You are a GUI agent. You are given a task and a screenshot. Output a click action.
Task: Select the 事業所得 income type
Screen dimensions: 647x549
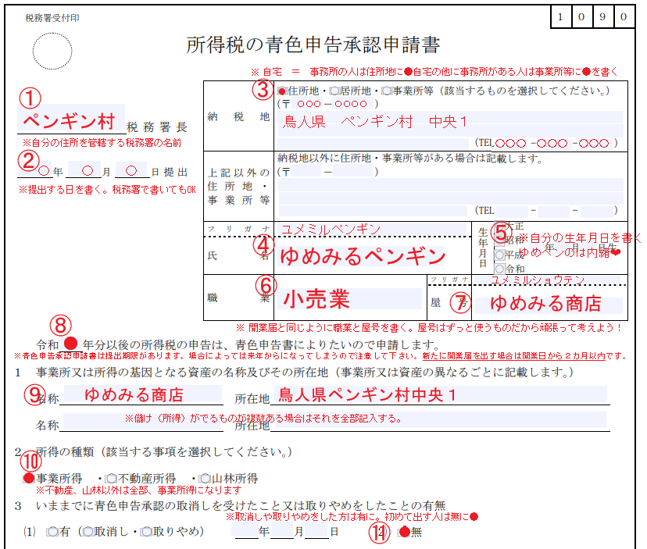tap(28, 479)
